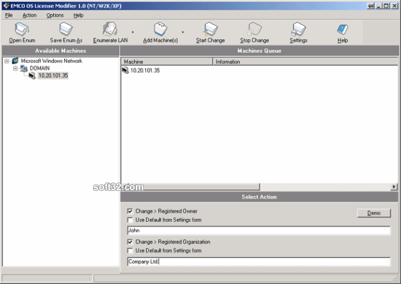The height and width of the screenshot is (284, 401).
Task: Open the Help book toolbar icon
Action: click(342, 29)
